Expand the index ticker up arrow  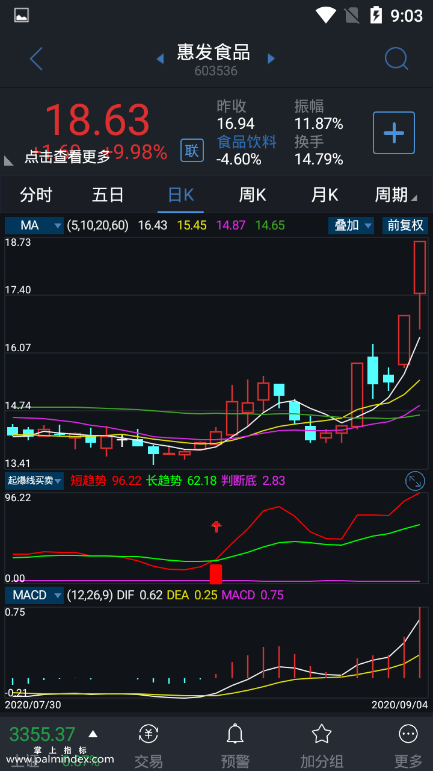[x=93, y=734]
